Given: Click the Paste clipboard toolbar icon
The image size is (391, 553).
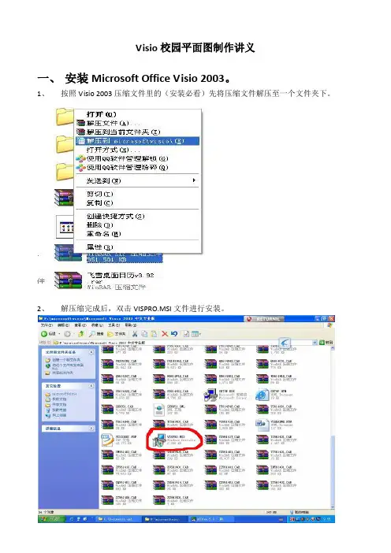Looking at the screenshot, I should (154, 334).
